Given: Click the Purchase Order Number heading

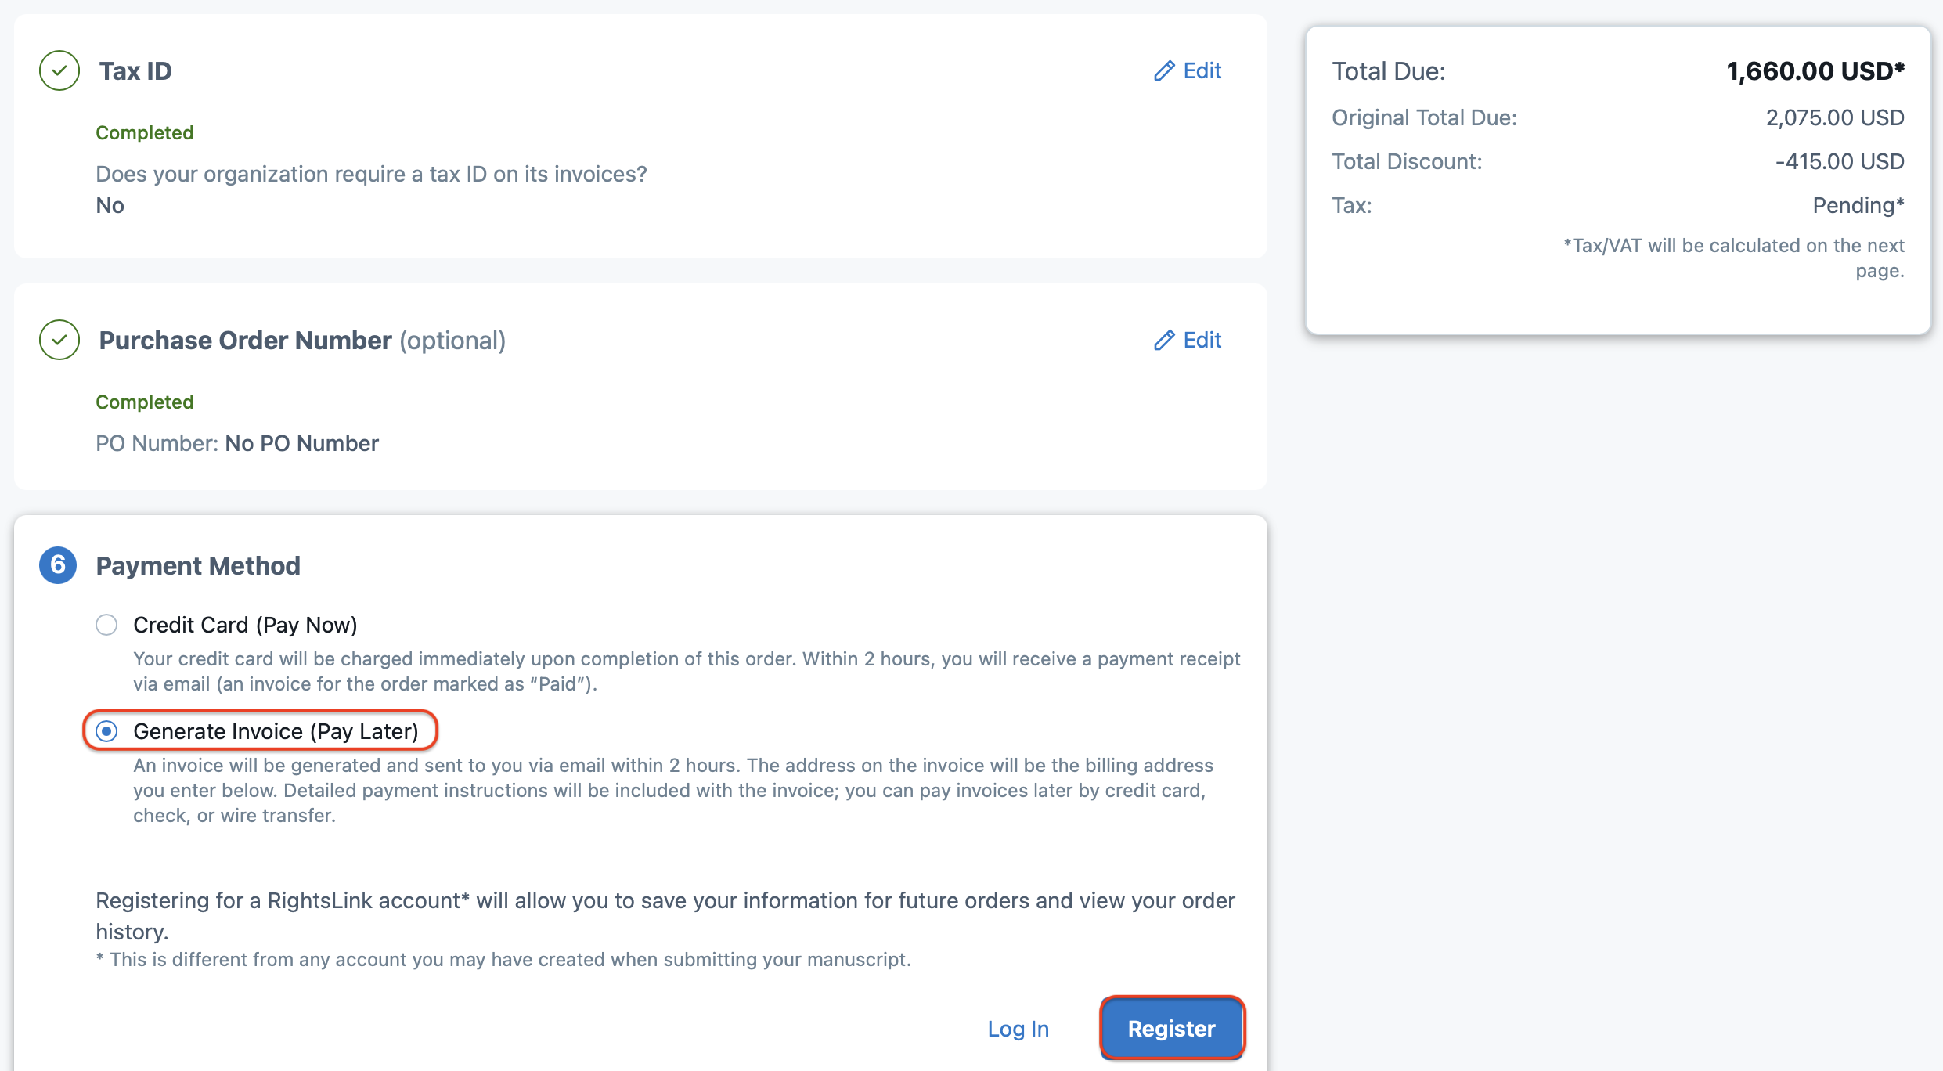Looking at the screenshot, I should coord(245,341).
